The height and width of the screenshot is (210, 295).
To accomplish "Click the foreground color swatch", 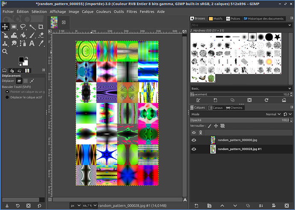I will point(21,59).
